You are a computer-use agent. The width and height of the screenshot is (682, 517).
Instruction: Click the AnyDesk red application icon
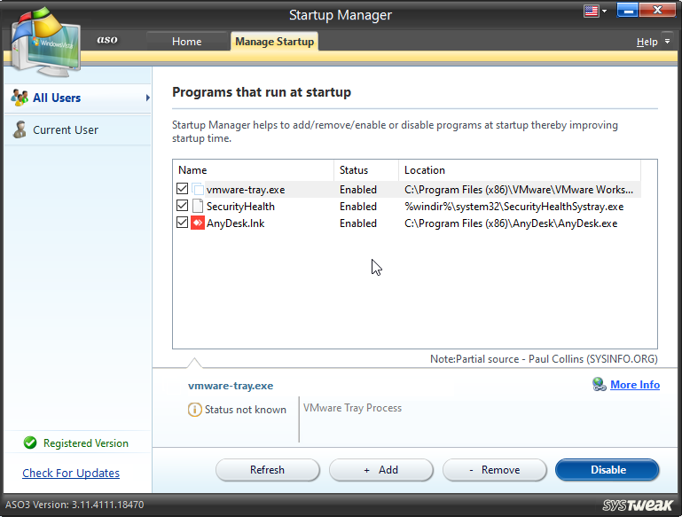tap(198, 223)
